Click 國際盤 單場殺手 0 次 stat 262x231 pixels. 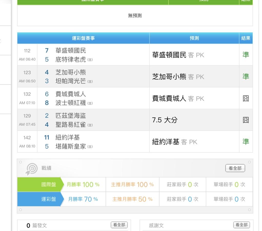[x=229, y=185]
